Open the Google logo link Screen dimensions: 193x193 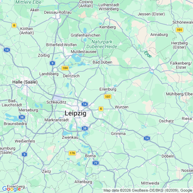(12, 189)
